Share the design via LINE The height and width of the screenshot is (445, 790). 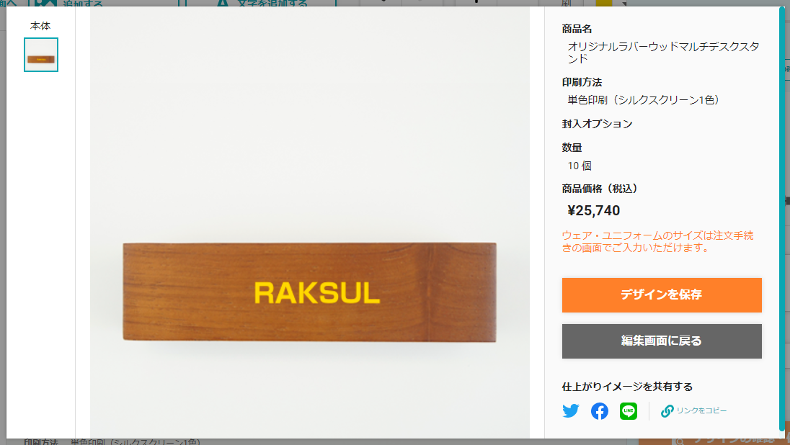click(629, 410)
